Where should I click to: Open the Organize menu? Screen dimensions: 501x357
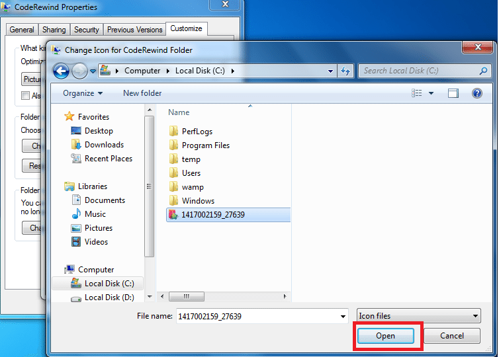pos(83,93)
